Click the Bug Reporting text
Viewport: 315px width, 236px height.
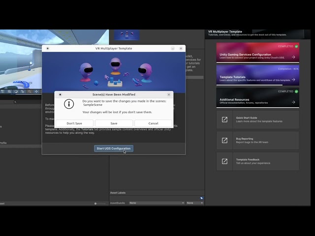(245, 139)
